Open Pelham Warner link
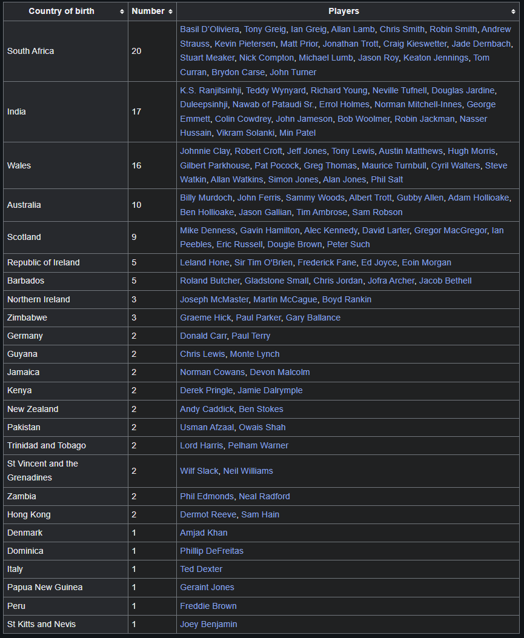This screenshot has width=524, height=638. coord(258,445)
